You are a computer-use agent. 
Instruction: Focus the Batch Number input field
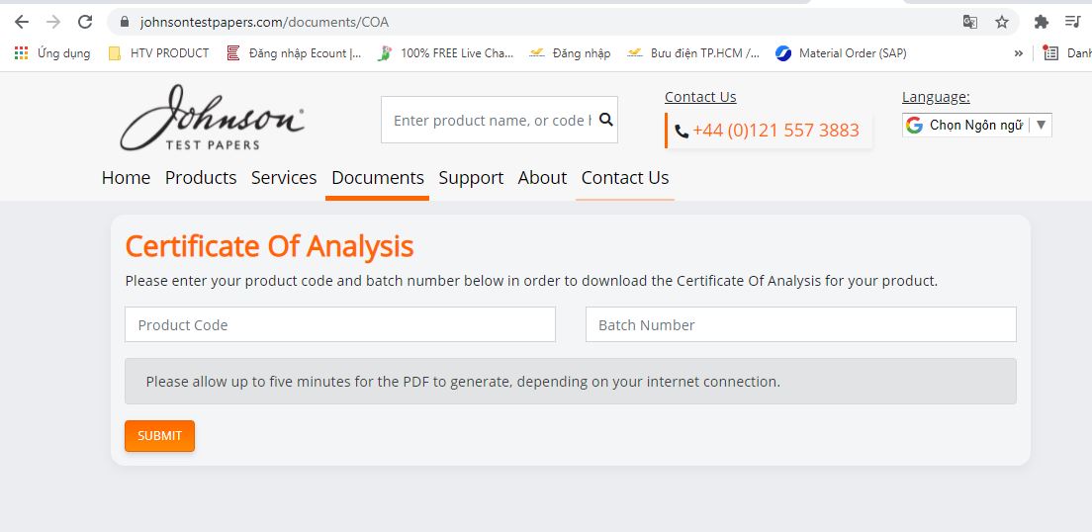click(800, 324)
